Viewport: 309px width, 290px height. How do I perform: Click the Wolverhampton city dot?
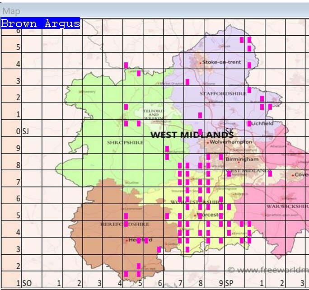208,142
